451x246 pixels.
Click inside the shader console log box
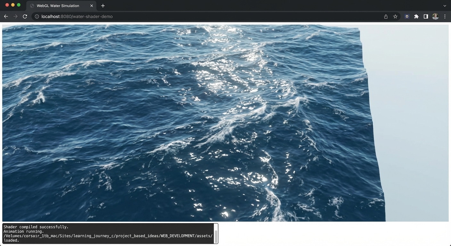[x=109, y=233]
